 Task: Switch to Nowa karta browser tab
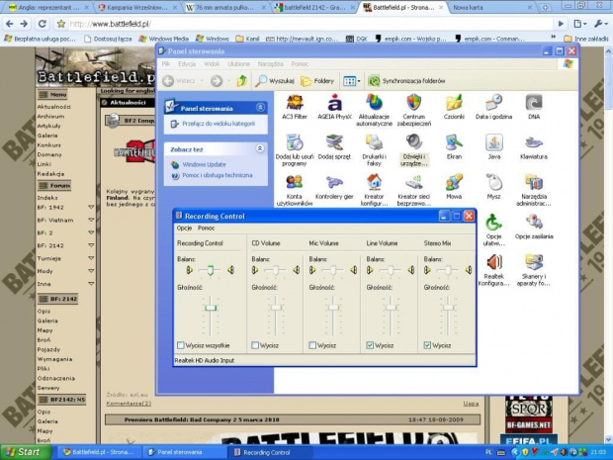pos(489,8)
